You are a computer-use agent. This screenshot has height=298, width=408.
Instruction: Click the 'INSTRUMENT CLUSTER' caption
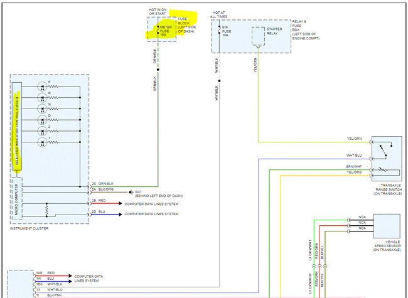(29, 228)
